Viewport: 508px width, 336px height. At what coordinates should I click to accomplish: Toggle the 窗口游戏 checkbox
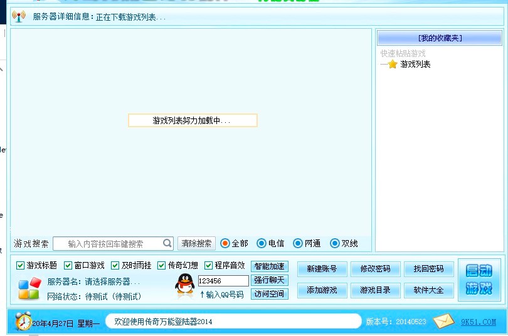pyautogui.click(x=68, y=265)
